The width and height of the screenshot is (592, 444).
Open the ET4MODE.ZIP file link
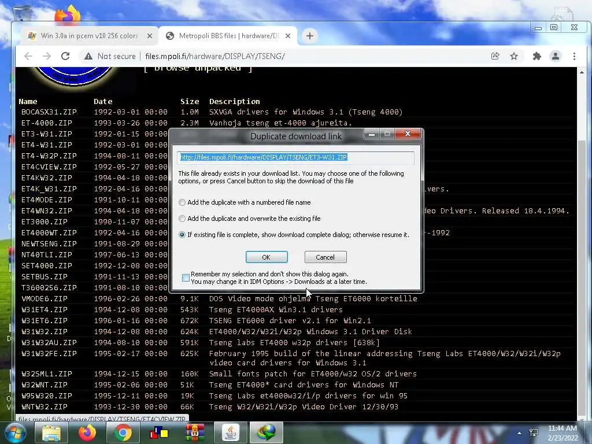pos(47,199)
